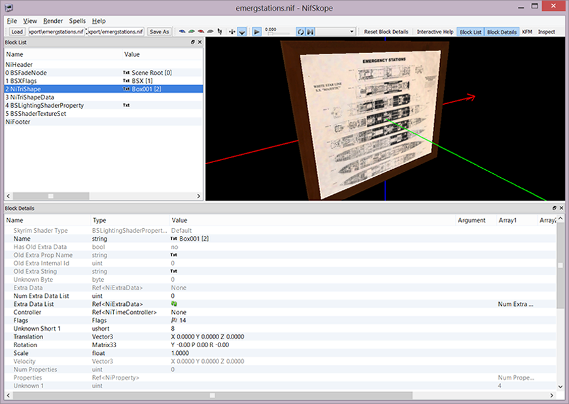This screenshot has height=404, width=569.
Task: Click the Txt icon beside BSX [1]
Action: (x=126, y=81)
